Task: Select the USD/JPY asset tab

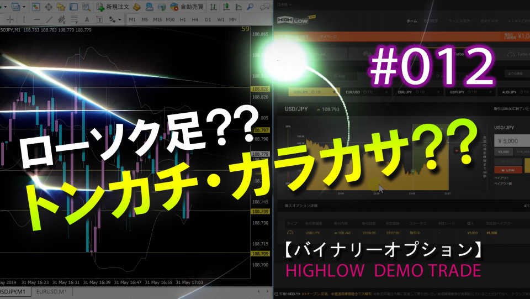Action: (314, 92)
